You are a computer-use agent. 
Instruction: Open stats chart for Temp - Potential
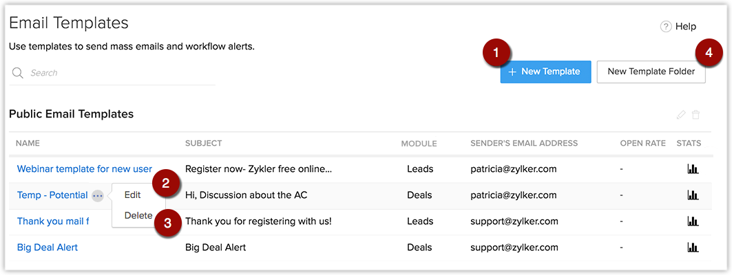[x=693, y=195]
